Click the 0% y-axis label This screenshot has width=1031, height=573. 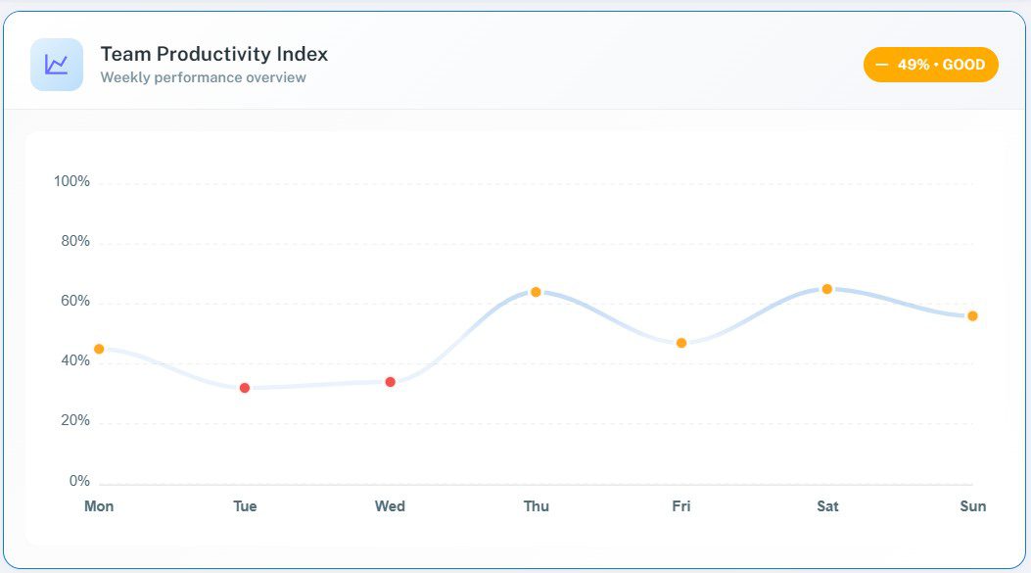[x=79, y=481]
